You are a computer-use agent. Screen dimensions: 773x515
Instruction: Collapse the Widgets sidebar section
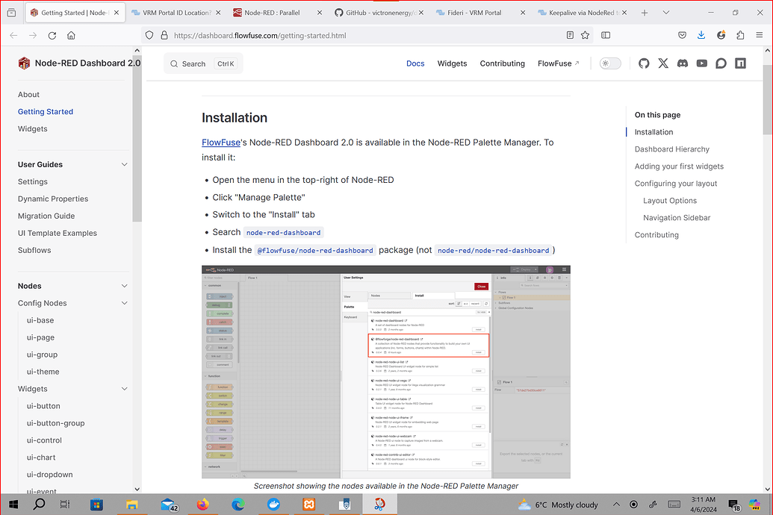124,389
